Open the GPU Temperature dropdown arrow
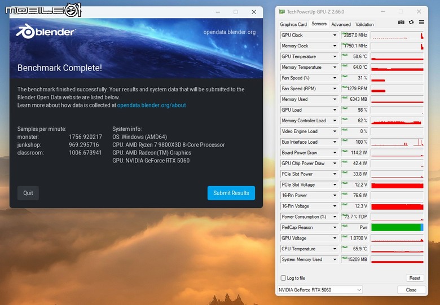Screen dimensions: 440x305 [x=335, y=56]
